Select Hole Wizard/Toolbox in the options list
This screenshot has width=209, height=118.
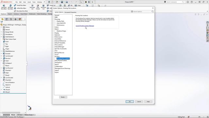click(61, 61)
